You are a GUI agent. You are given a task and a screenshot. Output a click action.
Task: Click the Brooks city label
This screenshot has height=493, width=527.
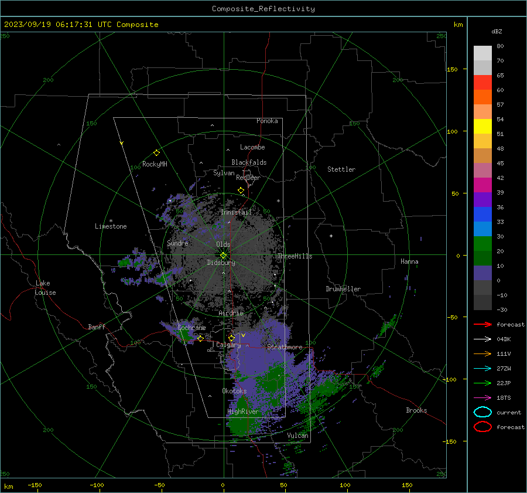(416, 410)
